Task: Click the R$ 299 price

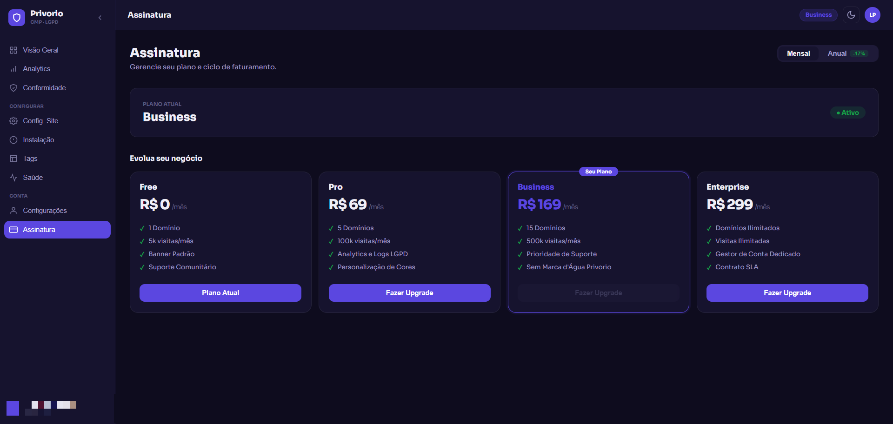Action: pyautogui.click(x=730, y=205)
